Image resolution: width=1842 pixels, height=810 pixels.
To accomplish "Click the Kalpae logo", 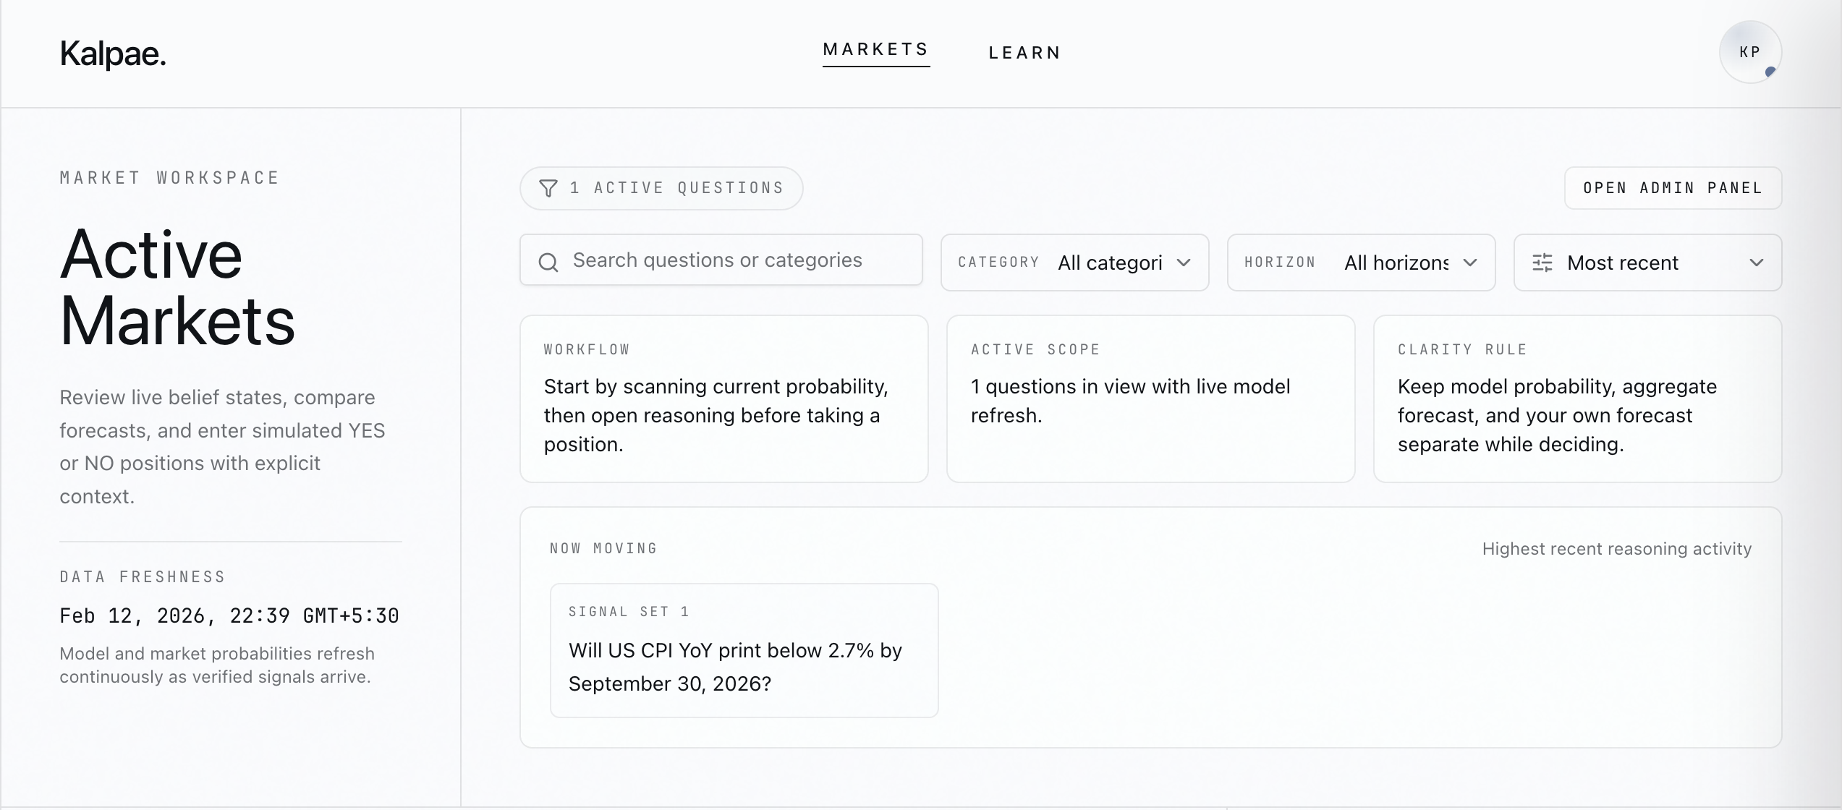I will point(113,54).
